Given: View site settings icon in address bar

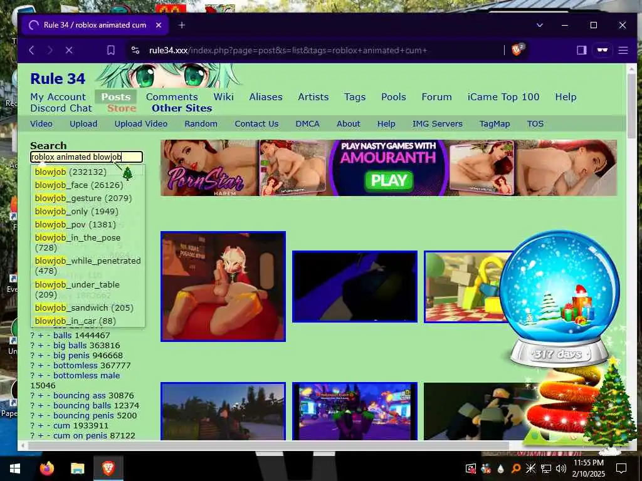Looking at the screenshot, I should pos(135,50).
